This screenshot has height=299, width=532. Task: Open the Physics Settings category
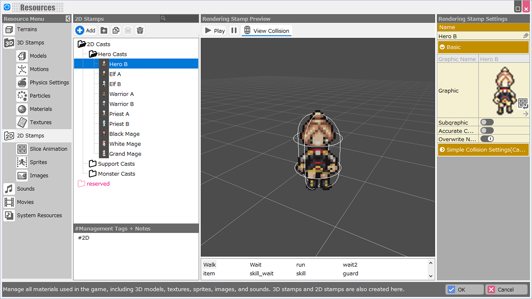click(49, 82)
